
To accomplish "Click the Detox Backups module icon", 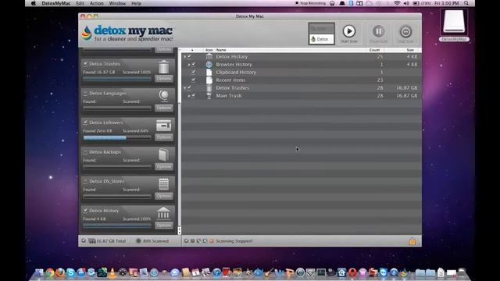I will 163,155.
